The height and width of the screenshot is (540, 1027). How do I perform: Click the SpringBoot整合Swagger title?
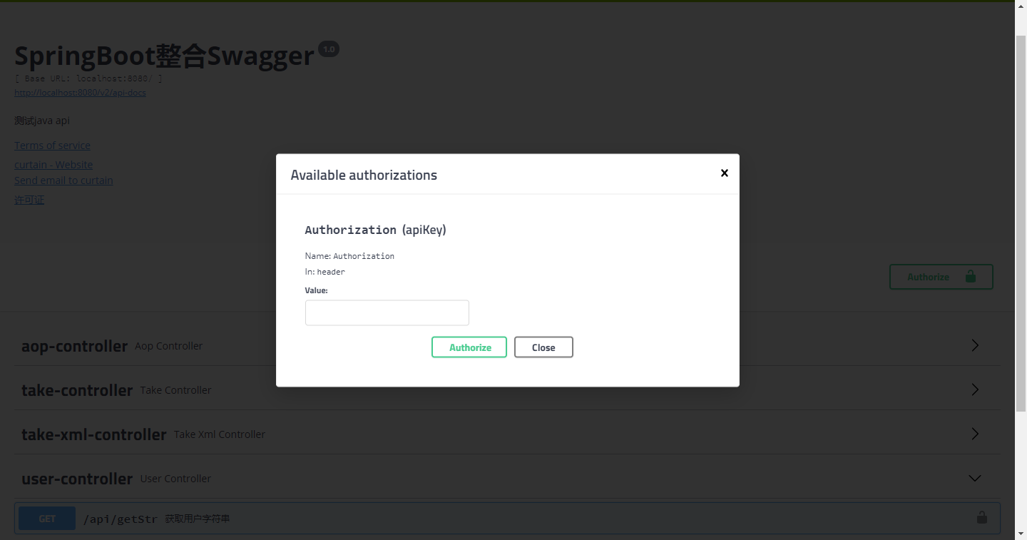pos(164,56)
